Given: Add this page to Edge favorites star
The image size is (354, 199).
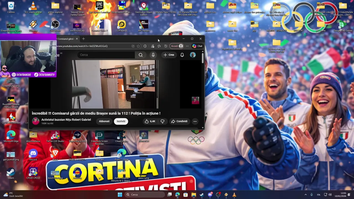Looking at the screenshot, I should (x=138, y=46).
